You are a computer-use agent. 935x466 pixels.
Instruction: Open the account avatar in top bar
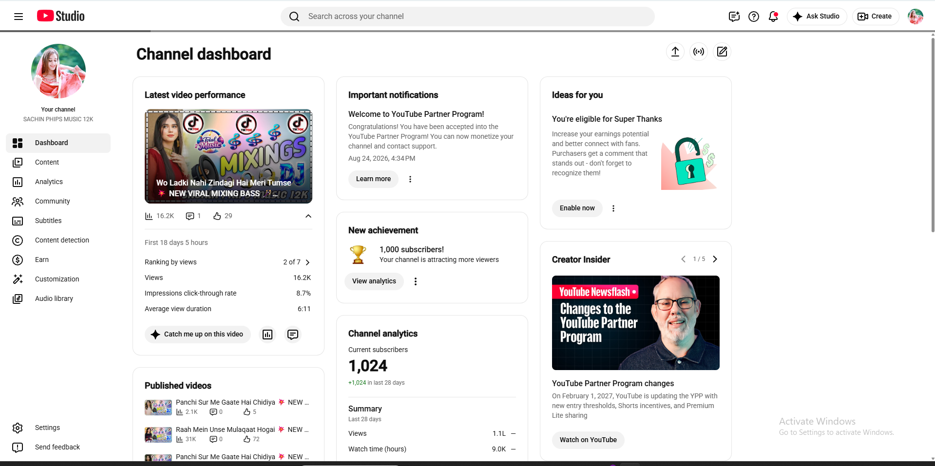916,17
